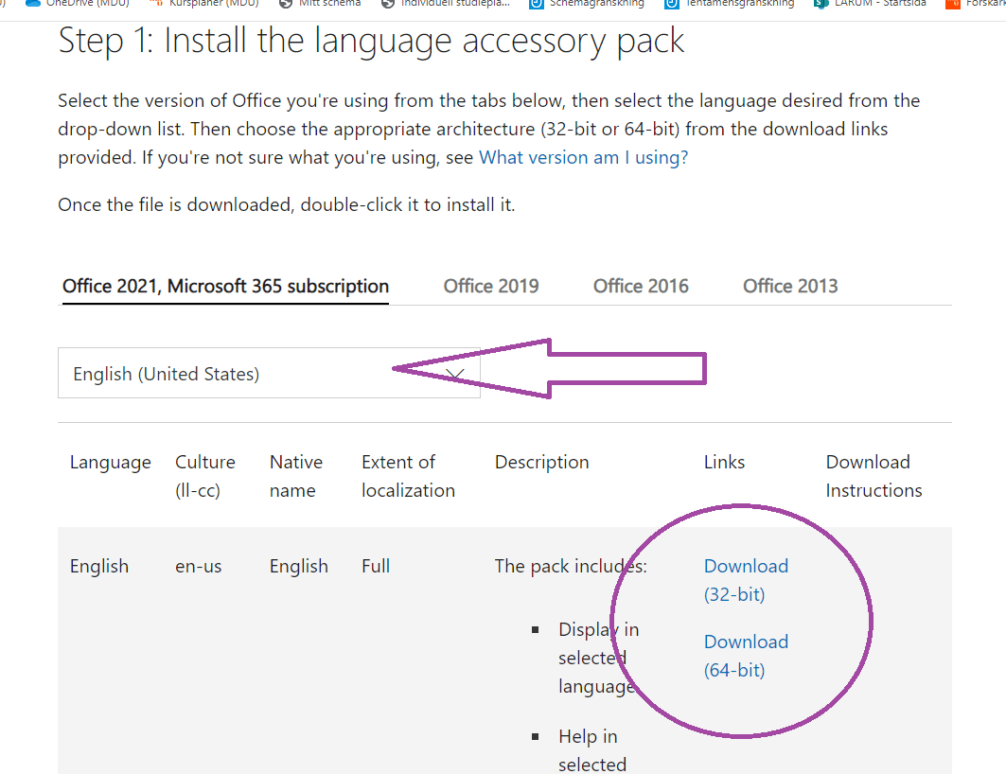Click the Download (32-bit) link
Screen dimensions: 1006x774
coord(746,579)
